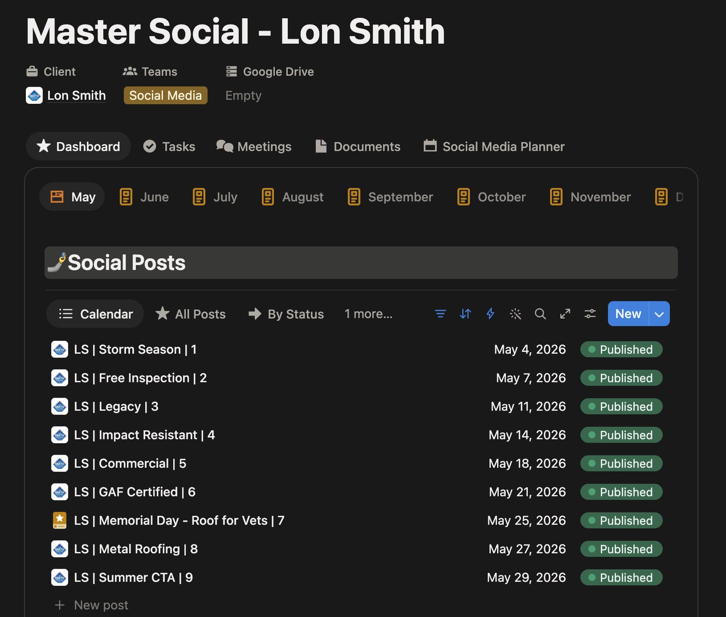Click the page icon of Commercial post
The width and height of the screenshot is (726, 617).
click(60, 463)
